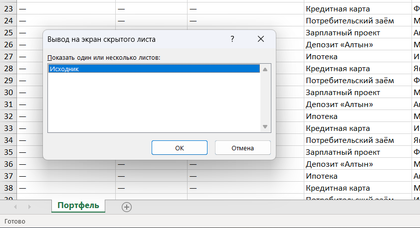The height and width of the screenshot is (228, 420).
Task: Click Кредитная карта cell in row 38
Action: click(358, 188)
